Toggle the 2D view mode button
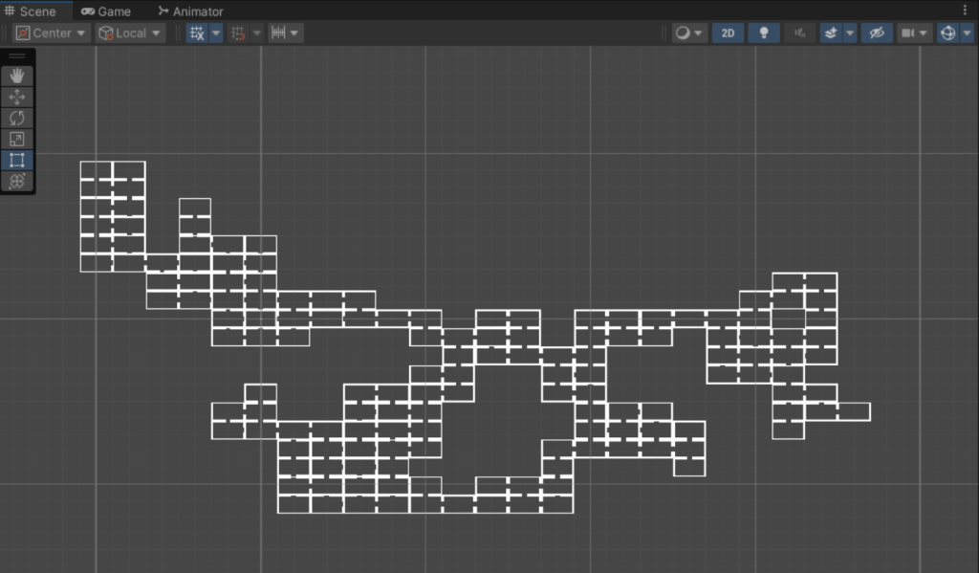Viewport: 979px width, 573px height. (728, 33)
